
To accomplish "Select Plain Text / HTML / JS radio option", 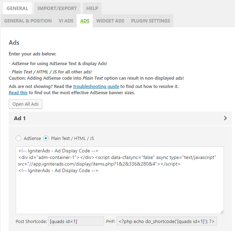I will pos(46,138).
